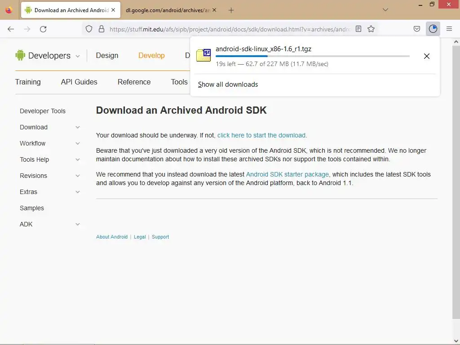This screenshot has height=345, width=460.
Task: Open the About Android footer link
Action: click(112, 237)
